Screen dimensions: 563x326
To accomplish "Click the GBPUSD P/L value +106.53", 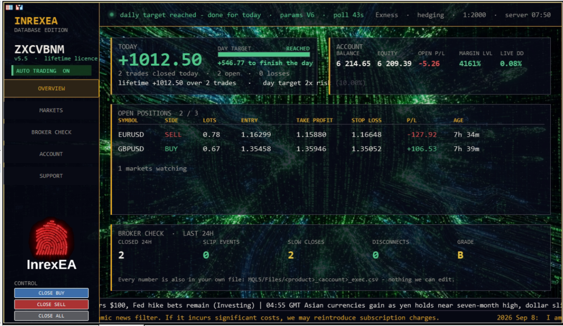I will [x=422, y=149].
